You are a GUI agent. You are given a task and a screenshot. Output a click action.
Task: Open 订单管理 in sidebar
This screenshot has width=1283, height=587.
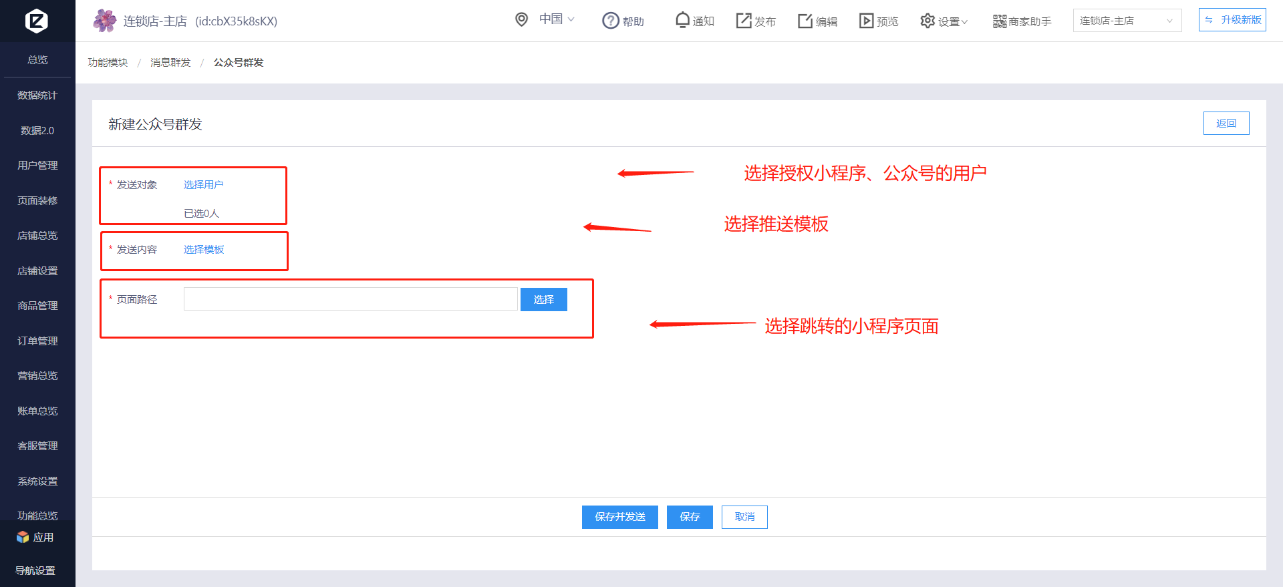(x=37, y=341)
